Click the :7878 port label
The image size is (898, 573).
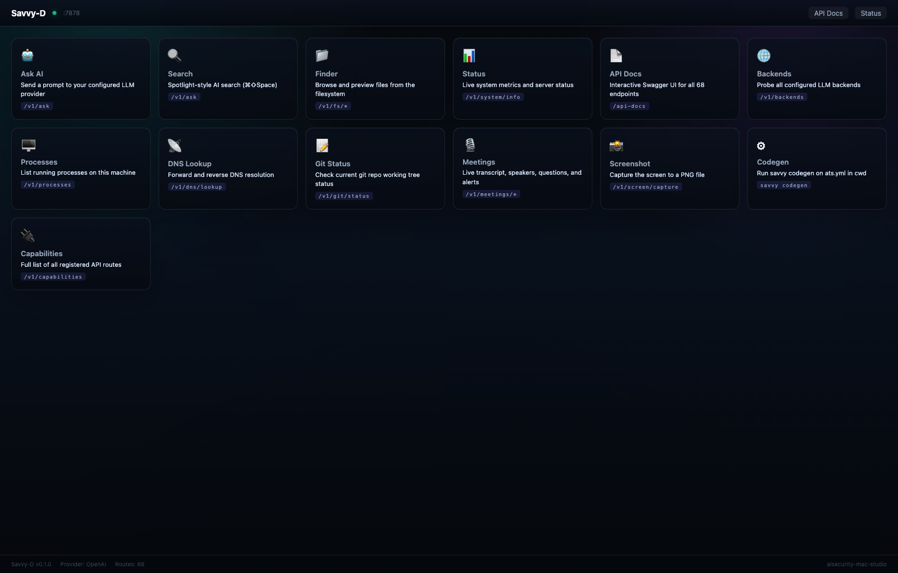(71, 13)
